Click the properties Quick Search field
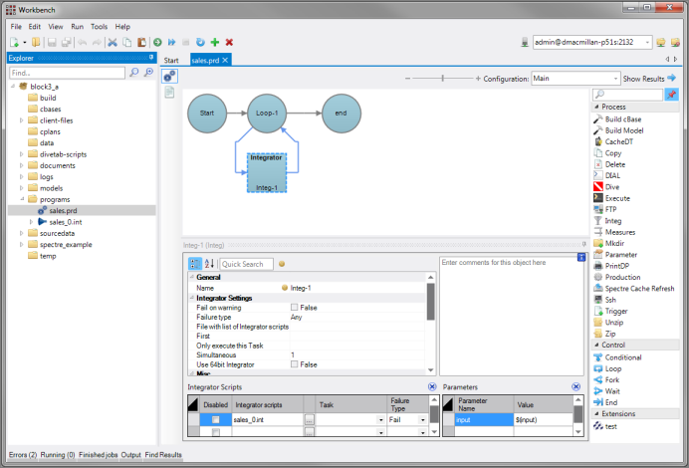This screenshot has height=468, width=689. 246,264
